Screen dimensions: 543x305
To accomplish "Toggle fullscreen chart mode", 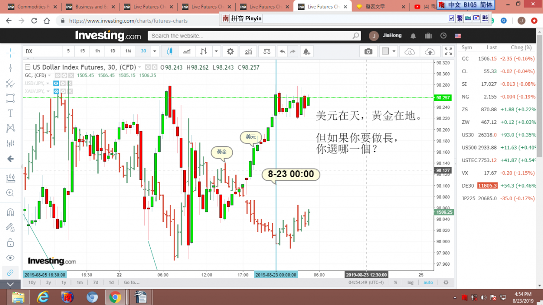I will [x=448, y=51].
